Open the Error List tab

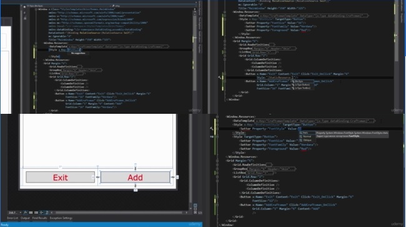(12, 218)
